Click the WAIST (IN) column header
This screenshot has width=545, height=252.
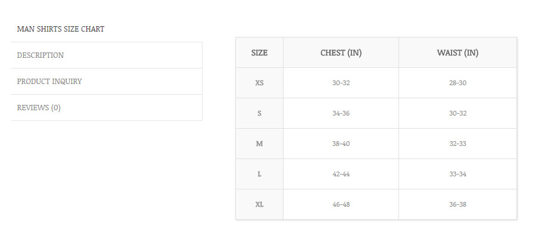pyautogui.click(x=457, y=53)
